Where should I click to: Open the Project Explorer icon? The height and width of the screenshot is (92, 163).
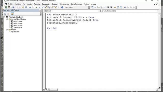click(x=49, y=7)
